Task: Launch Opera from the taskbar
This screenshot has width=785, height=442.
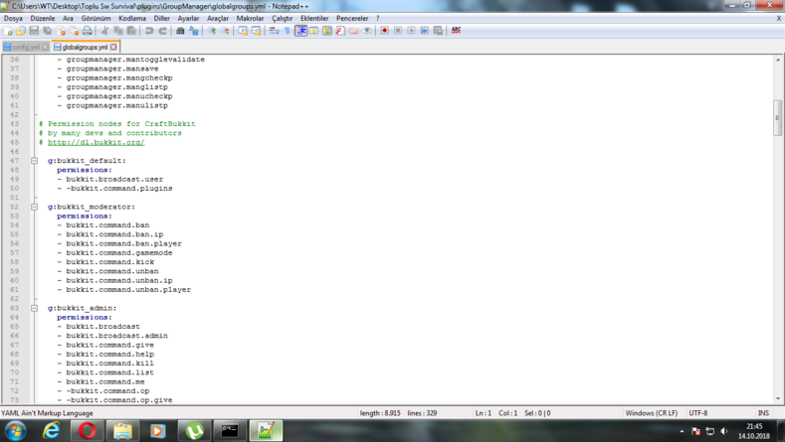Action: point(87,430)
